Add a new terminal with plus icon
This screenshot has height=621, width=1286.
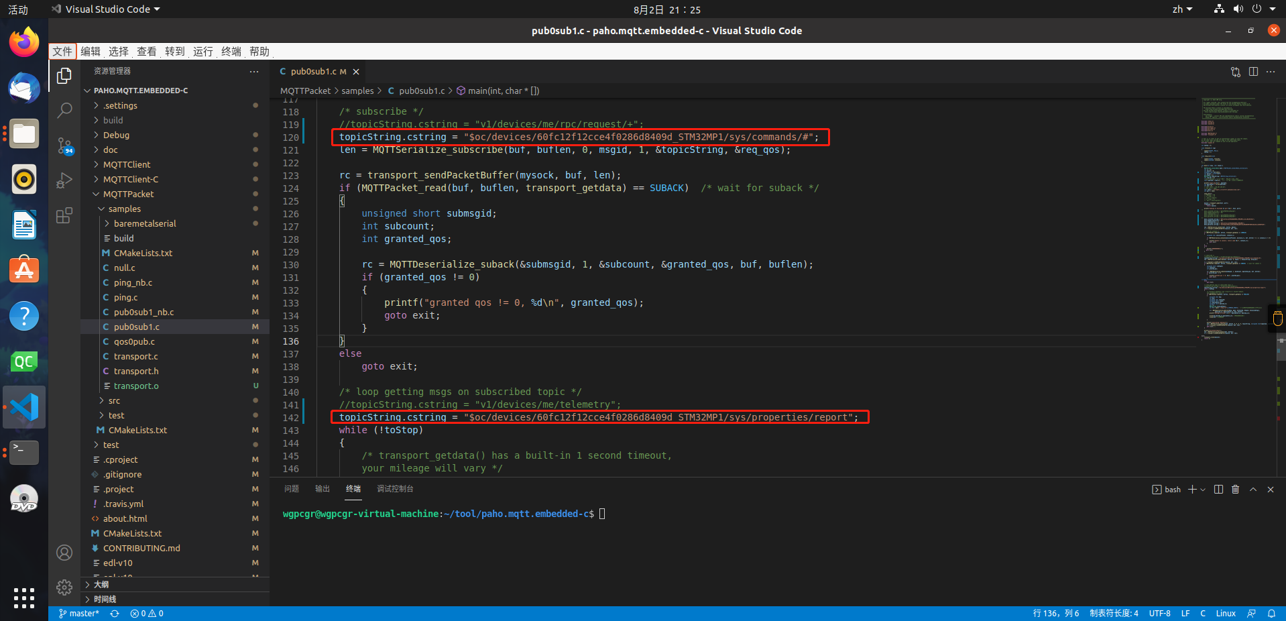[1192, 490]
